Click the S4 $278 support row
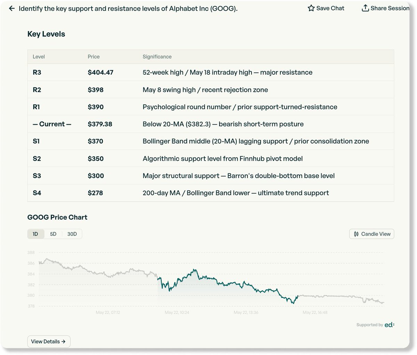This screenshot has width=417, height=355. 211,193
